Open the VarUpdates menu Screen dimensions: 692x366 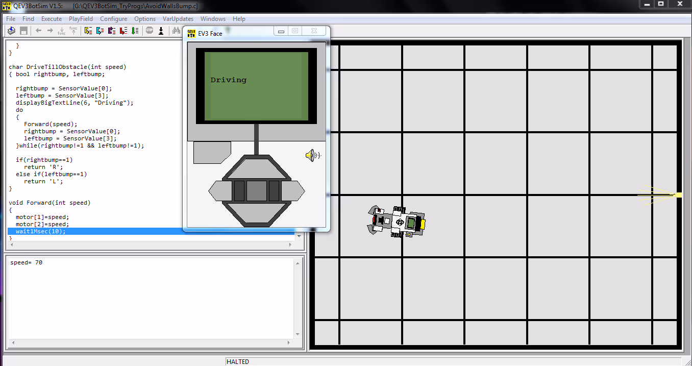[178, 18]
